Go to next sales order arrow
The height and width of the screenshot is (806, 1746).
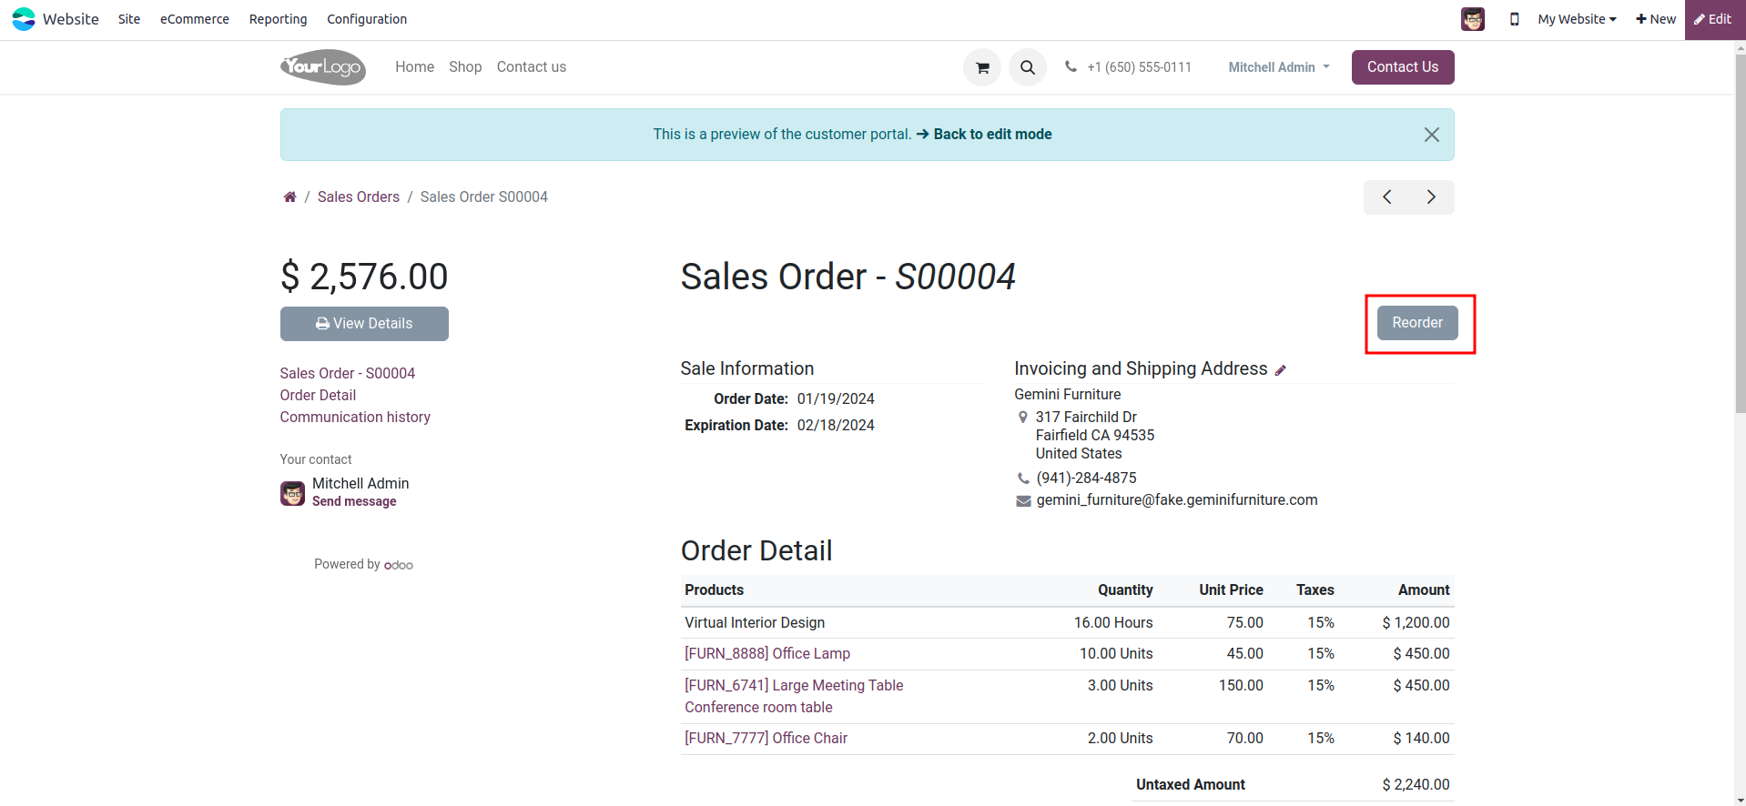tap(1431, 196)
